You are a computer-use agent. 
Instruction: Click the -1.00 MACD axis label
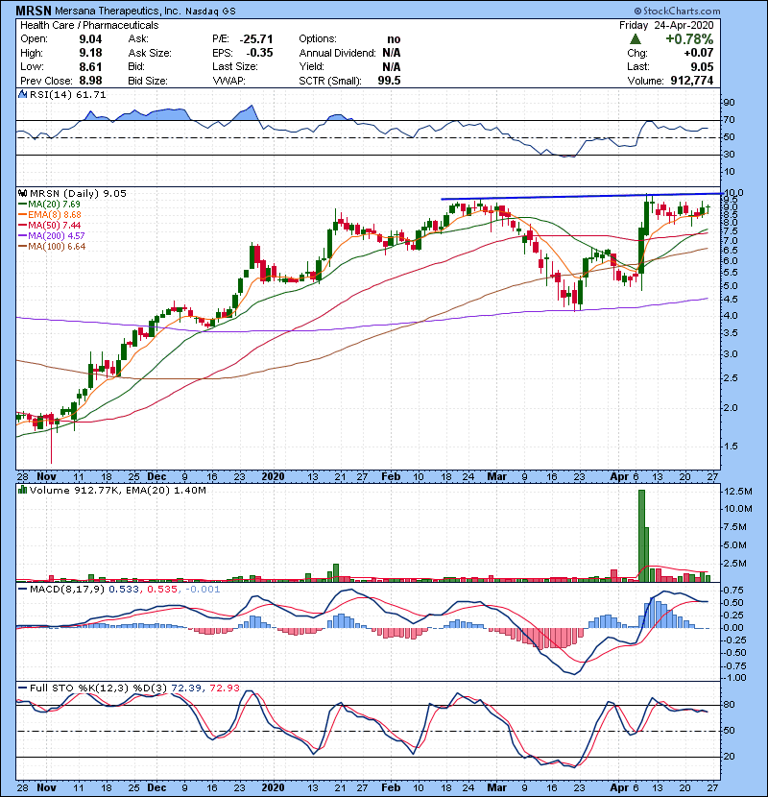click(734, 678)
